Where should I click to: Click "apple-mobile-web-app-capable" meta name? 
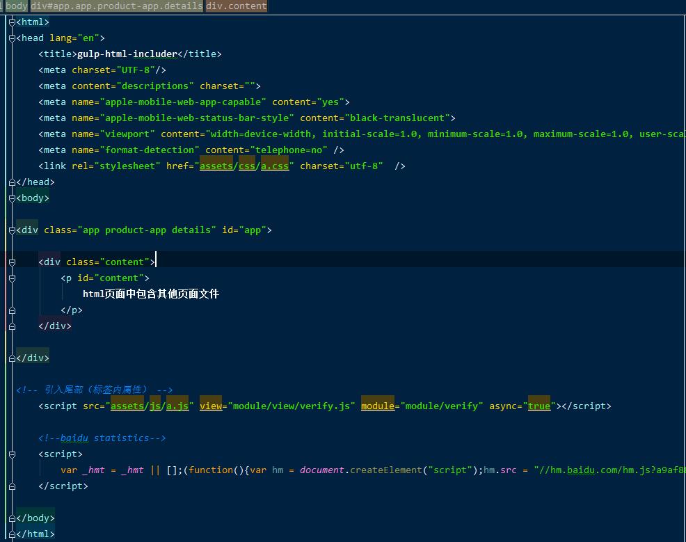pyautogui.click(x=183, y=102)
